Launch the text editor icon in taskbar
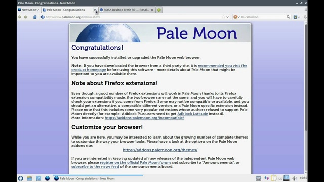 38,178
